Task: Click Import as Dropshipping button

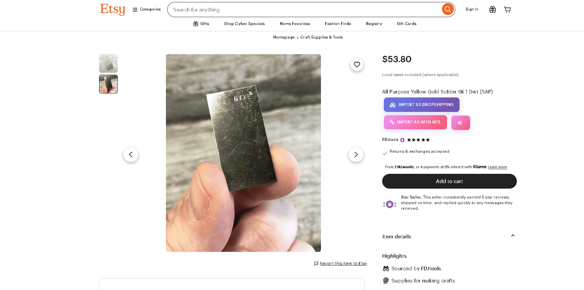Action: [x=421, y=105]
